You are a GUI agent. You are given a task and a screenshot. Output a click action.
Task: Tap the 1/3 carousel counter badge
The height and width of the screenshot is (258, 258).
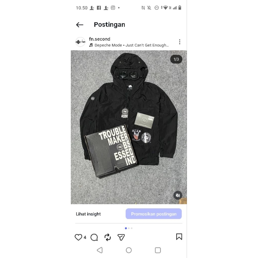point(176,59)
